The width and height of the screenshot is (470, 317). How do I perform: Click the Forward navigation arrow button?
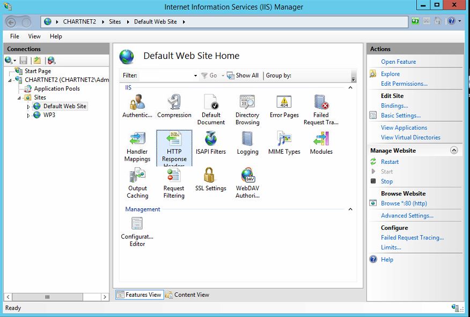[26, 22]
